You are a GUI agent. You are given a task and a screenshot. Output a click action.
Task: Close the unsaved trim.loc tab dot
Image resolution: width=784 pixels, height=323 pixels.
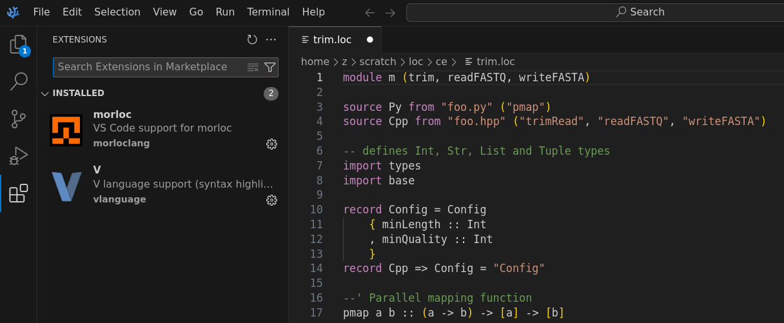(x=370, y=39)
